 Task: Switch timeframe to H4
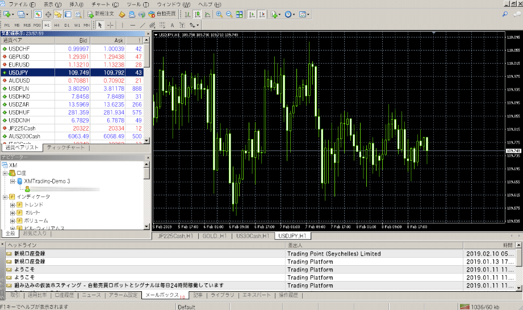(57, 25)
